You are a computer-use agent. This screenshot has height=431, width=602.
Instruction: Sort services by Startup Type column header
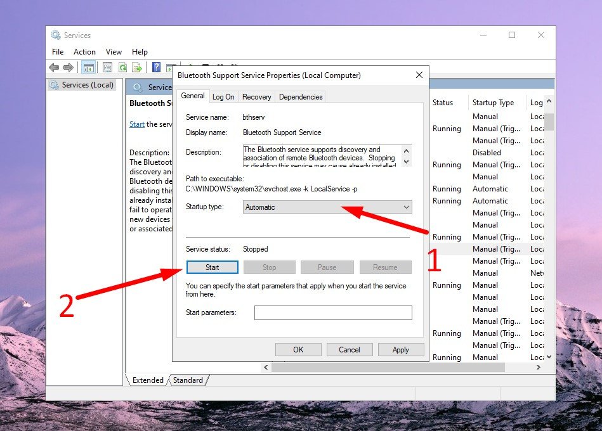click(493, 103)
